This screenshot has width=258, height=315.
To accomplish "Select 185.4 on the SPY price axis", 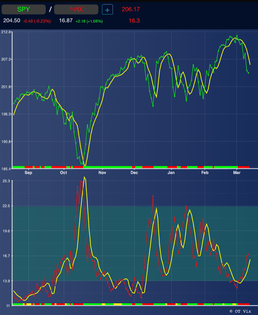I will (6, 169).
